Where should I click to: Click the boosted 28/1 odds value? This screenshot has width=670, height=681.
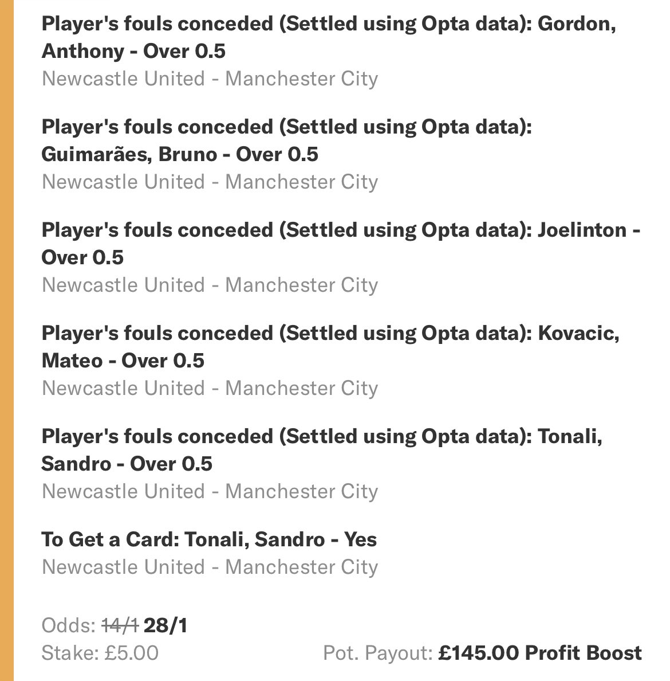pos(165,625)
